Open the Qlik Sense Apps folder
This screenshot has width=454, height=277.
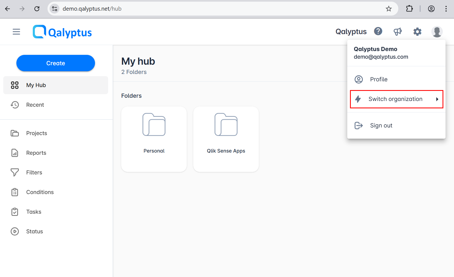pos(226,139)
